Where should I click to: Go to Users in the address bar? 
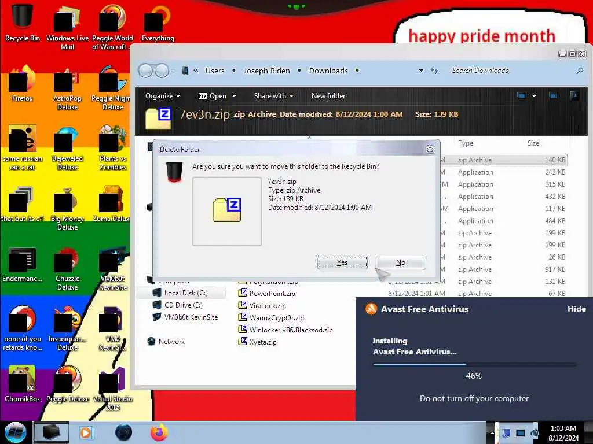click(x=215, y=71)
